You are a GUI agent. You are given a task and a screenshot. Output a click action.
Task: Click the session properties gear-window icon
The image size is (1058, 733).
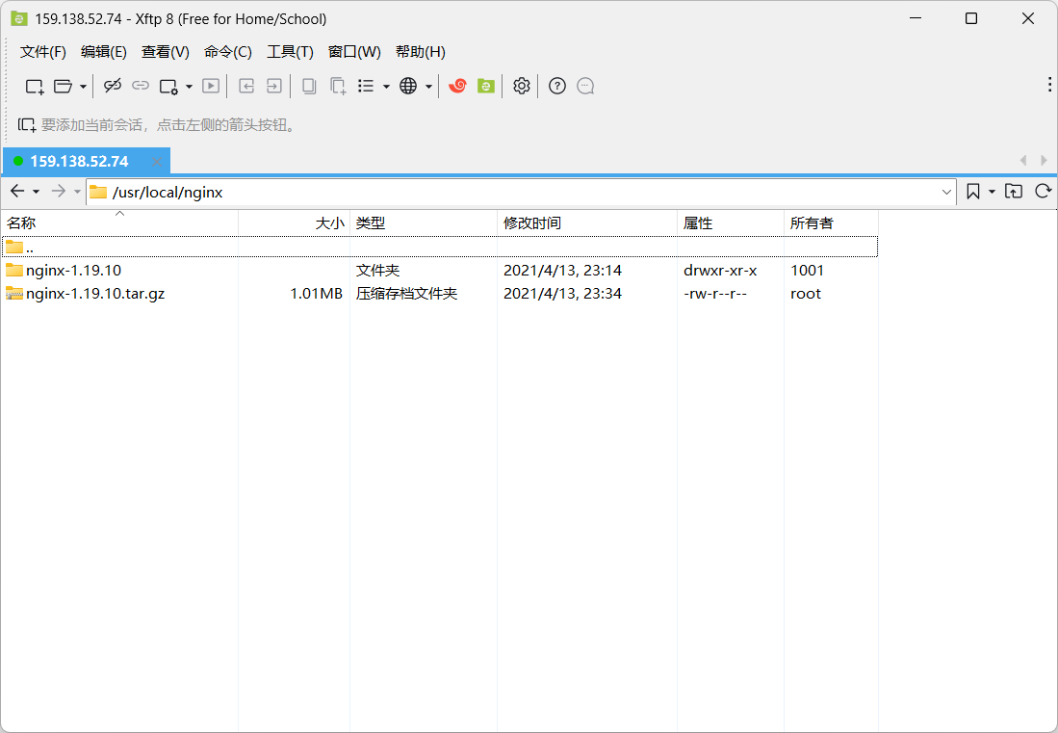point(168,87)
